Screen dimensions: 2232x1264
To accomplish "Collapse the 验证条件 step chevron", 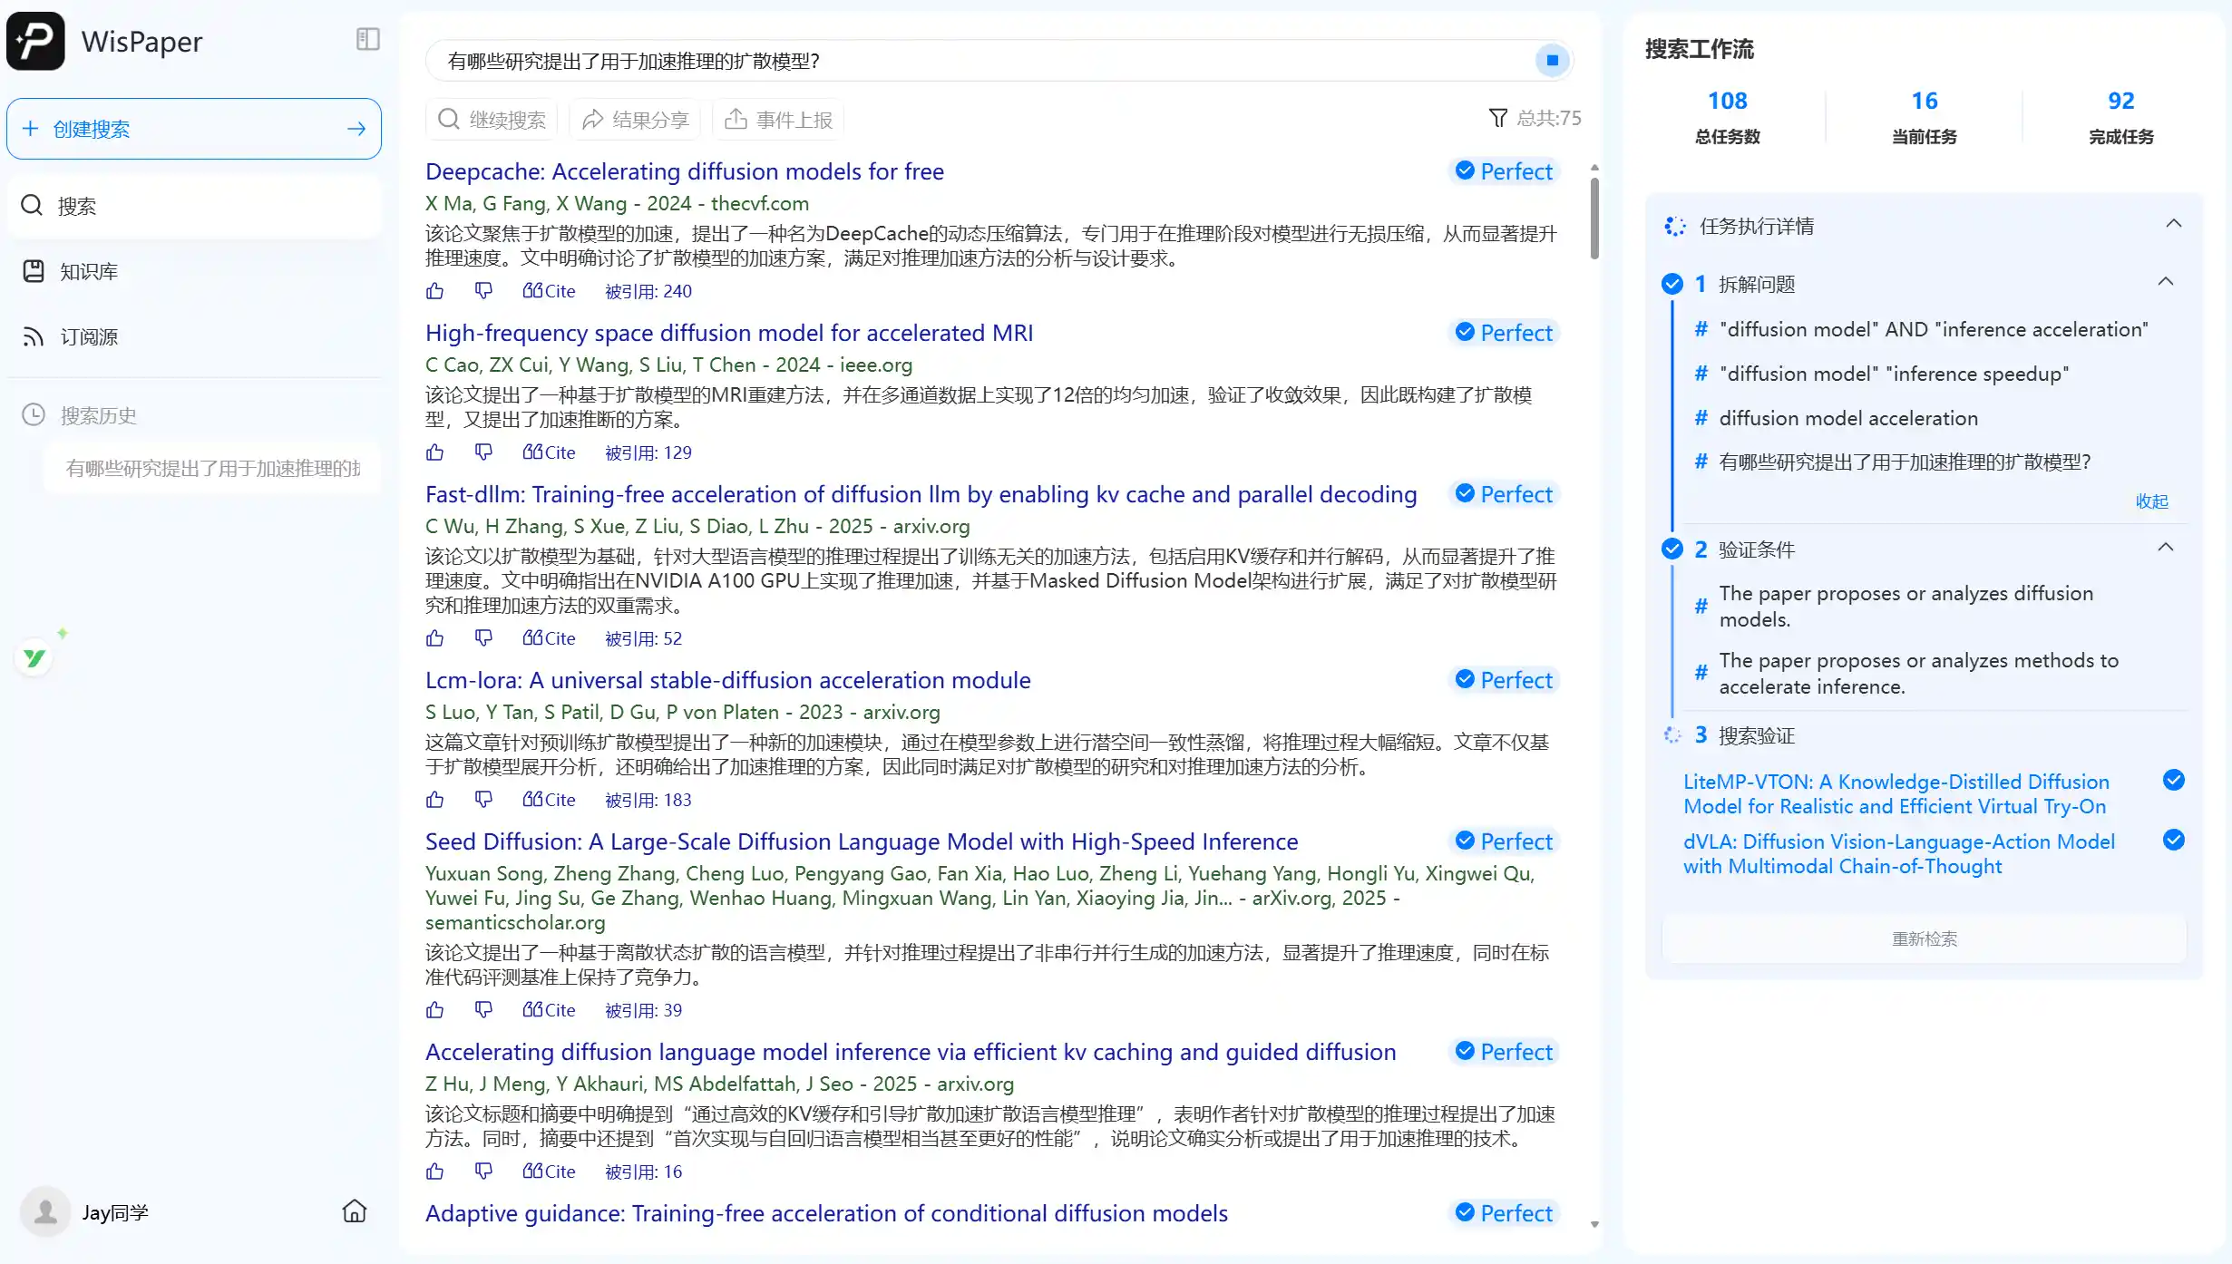I will point(2165,548).
